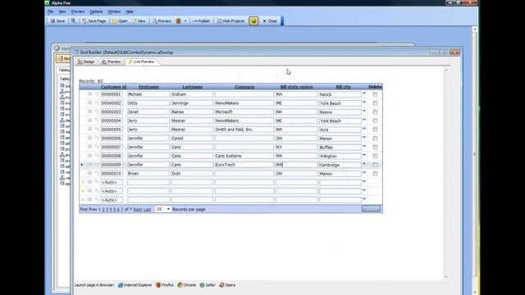The height and width of the screenshot is (295, 525).
Task: Click the Save toolbar button
Action: click(x=57, y=21)
